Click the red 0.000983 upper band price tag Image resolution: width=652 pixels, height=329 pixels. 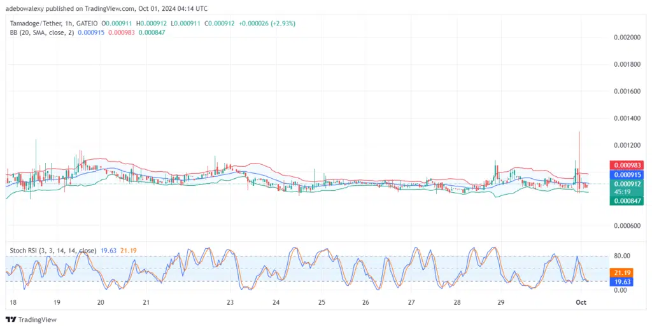pos(625,165)
